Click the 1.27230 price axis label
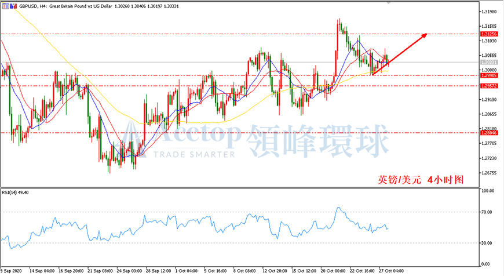The image size is (504, 276). [x=489, y=158]
